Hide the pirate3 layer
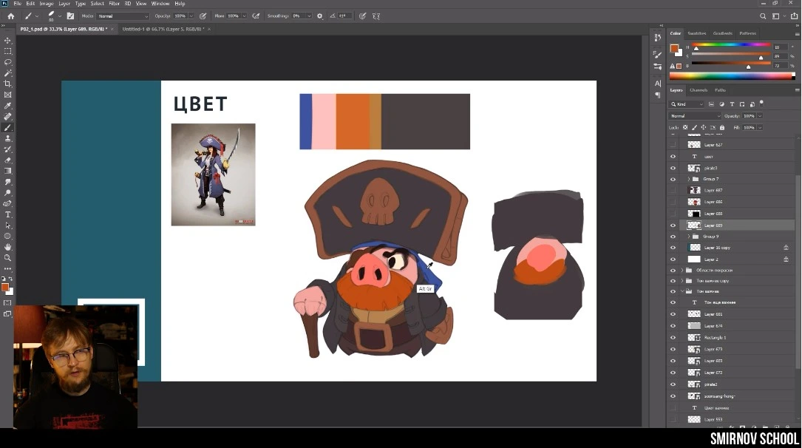Screen dimensions: 802x448 pyautogui.click(x=673, y=168)
